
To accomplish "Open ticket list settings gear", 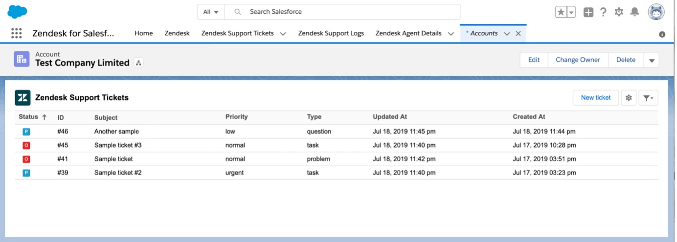I will click(629, 98).
